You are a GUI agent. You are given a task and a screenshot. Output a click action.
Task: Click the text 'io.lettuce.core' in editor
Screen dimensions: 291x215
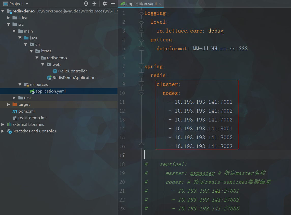pyautogui.click(x=180, y=31)
